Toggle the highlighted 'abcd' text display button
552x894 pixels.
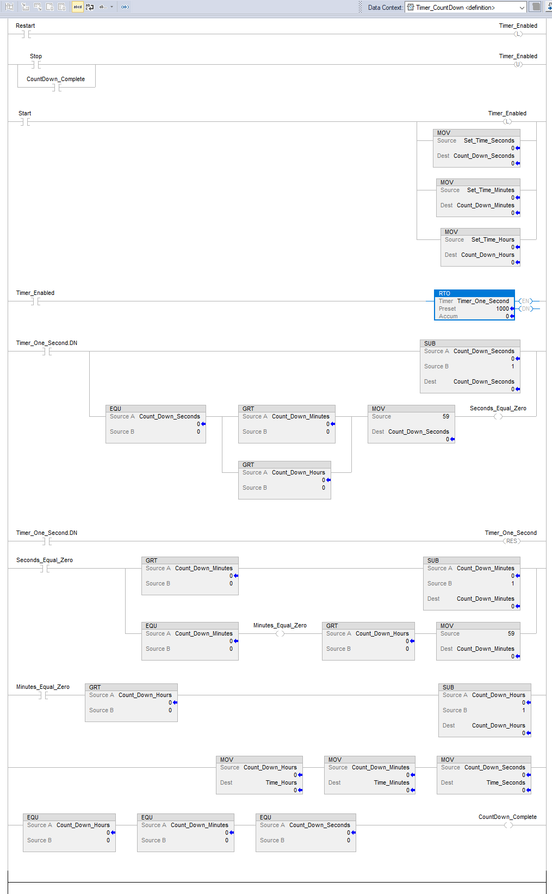click(78, 7)
